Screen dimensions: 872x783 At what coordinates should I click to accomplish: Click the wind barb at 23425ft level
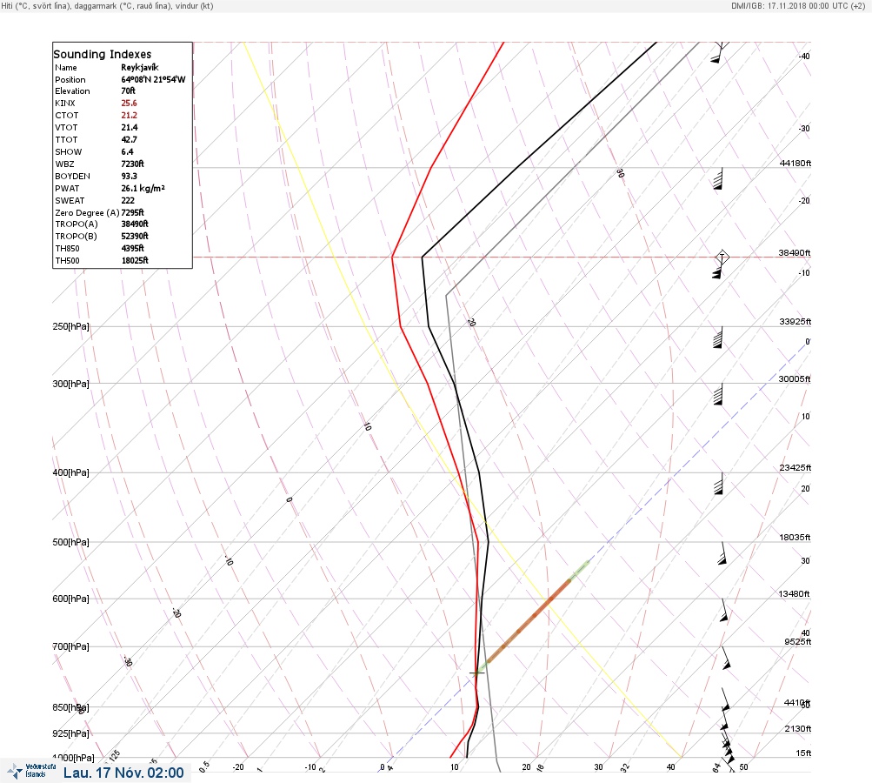[x=718, y=484]
